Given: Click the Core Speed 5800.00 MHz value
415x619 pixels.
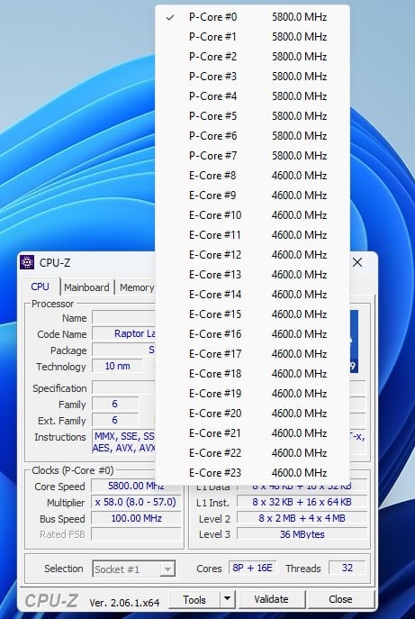Looking at the screenshot, I should click(136, 486).
